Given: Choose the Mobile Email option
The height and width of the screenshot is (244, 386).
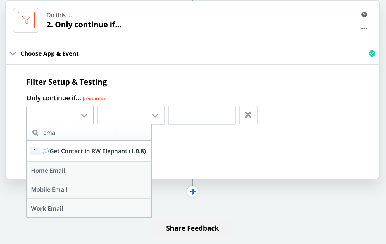Looking at the screenshot, I should click(89, 189).
